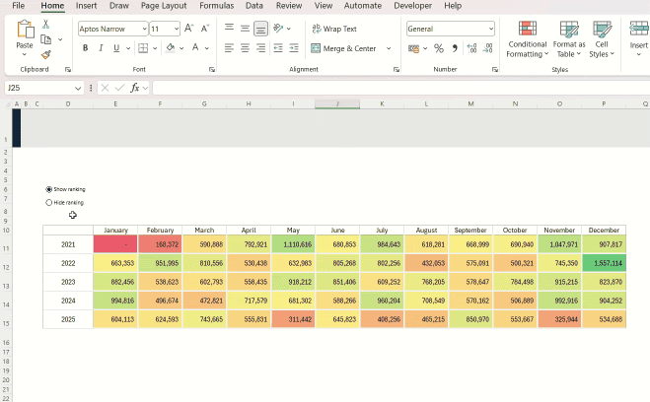
Task: Apply percent style
Action: point(439,48)
